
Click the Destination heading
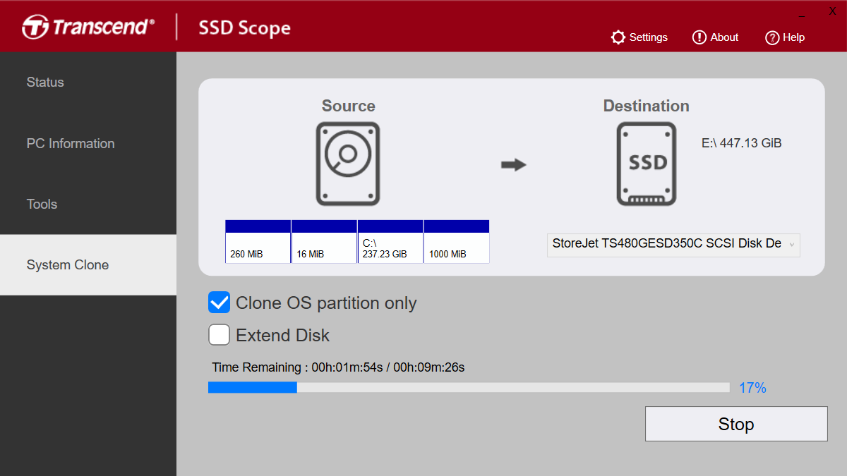click(647, 106)
